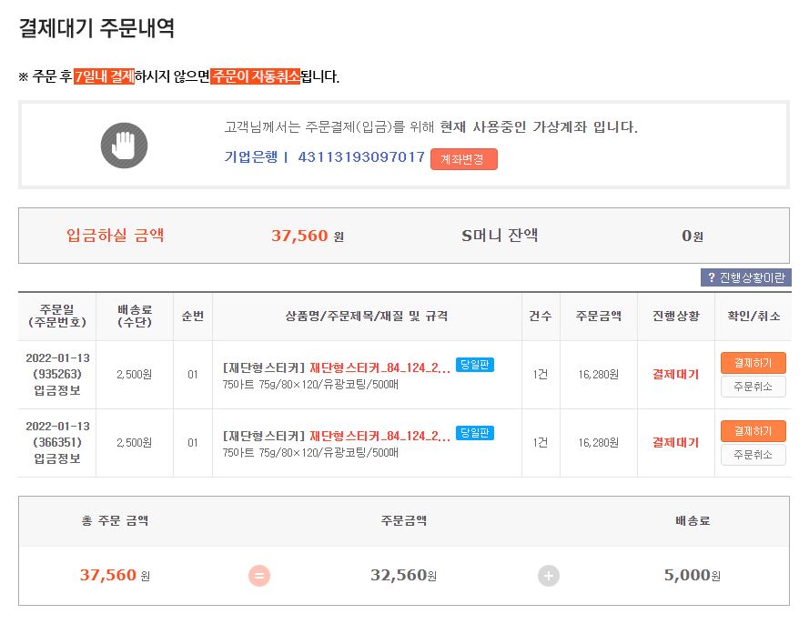Image resolution: width=809 pixels, height=624 pixels.
Task: Click the stop hand icon
Action: tap(124, 145)
